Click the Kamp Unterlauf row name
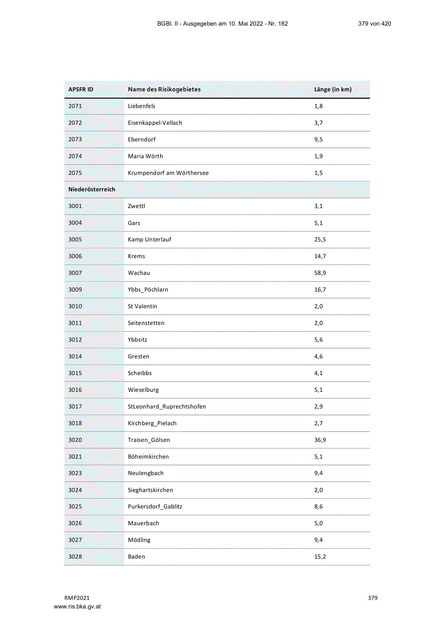Image resolution: width=445 pixels, height=630 pixels. pyautogui.click(x=149, y=240)
